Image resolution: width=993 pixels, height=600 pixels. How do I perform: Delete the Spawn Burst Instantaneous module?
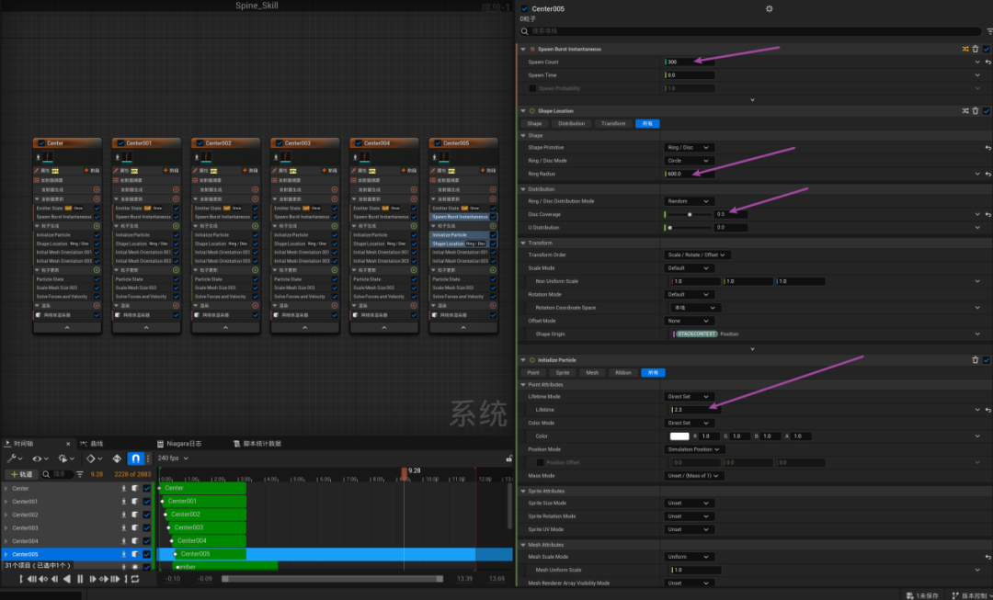[x=976, y=49]
